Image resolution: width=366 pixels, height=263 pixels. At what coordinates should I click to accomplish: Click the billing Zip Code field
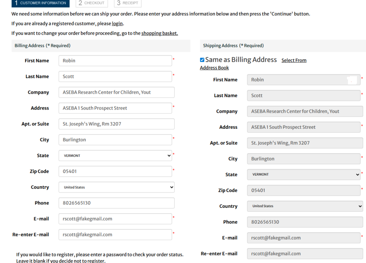coord(115,171)
